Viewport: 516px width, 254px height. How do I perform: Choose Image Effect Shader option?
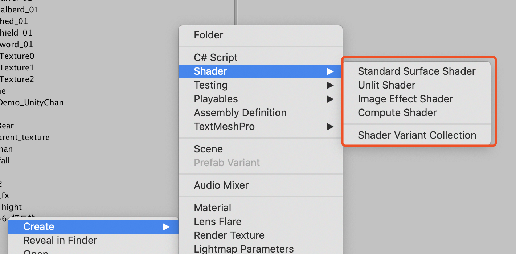click(x=405, y=99)
